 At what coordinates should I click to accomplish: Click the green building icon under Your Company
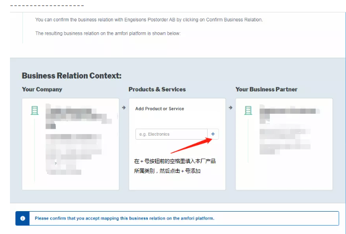(x=34, y=110)
